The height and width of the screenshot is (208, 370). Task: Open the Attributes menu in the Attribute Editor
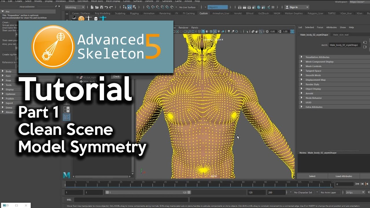click(x=332, y=27)
